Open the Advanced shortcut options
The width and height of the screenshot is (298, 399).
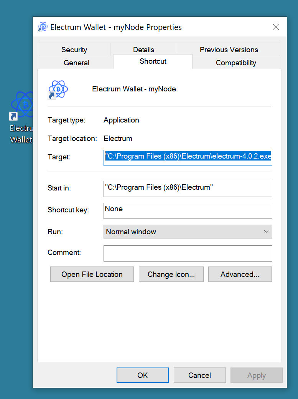click(240, 274)
